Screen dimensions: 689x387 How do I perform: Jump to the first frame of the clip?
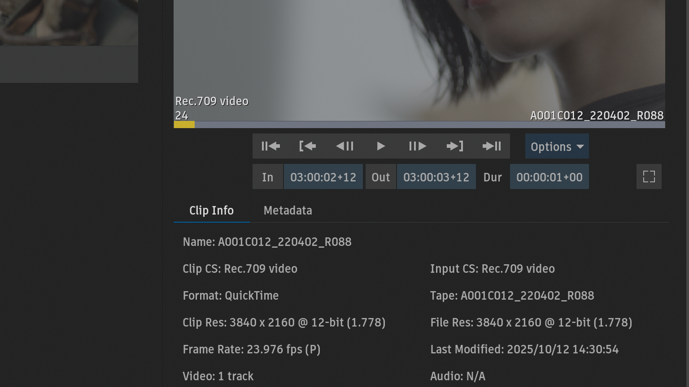tap(270, 146)
